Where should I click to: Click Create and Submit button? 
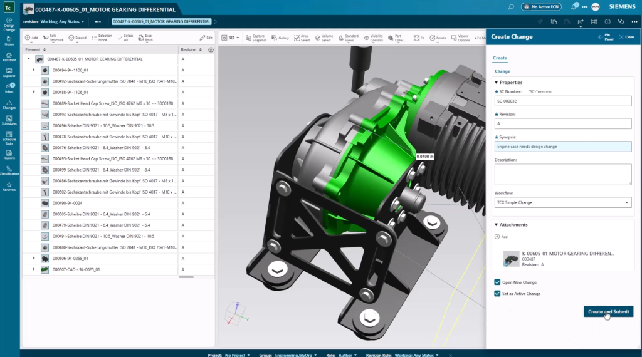tap(608, 312)
